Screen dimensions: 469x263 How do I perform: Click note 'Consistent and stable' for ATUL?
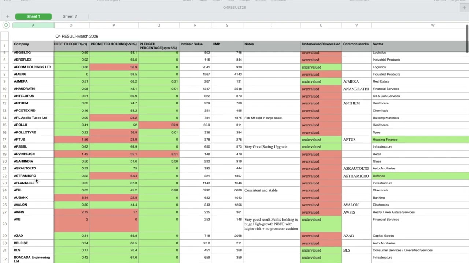tap(272, 190)
